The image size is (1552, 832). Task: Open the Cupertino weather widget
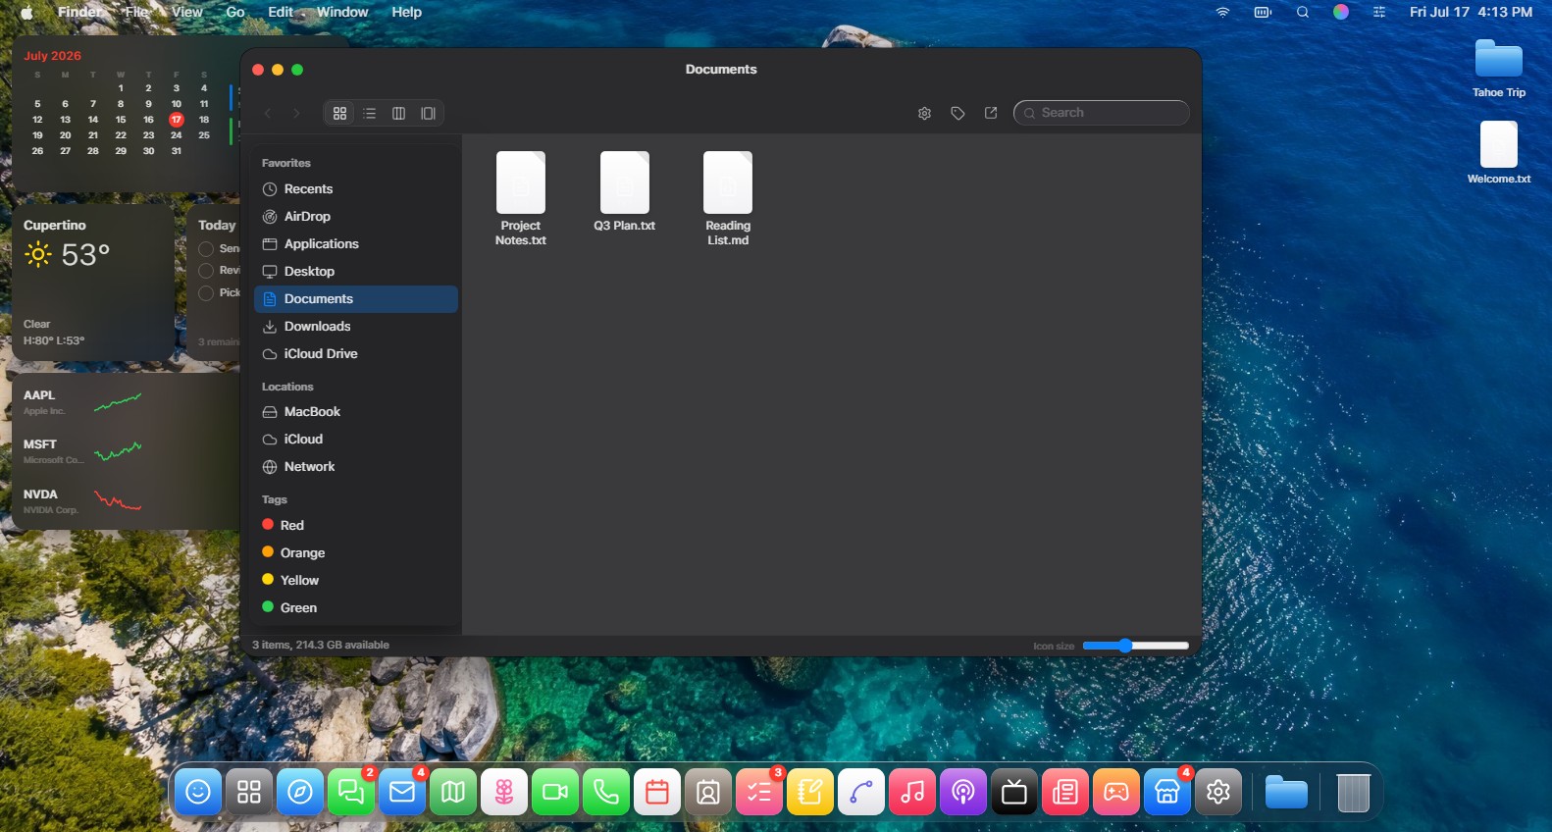coord(94,283)
